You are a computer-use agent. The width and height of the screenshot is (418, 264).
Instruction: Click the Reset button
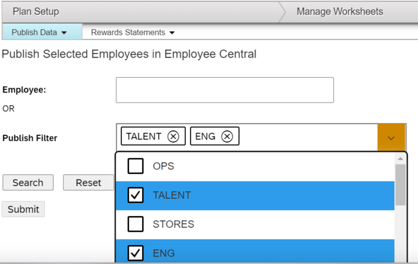(89, 183)
